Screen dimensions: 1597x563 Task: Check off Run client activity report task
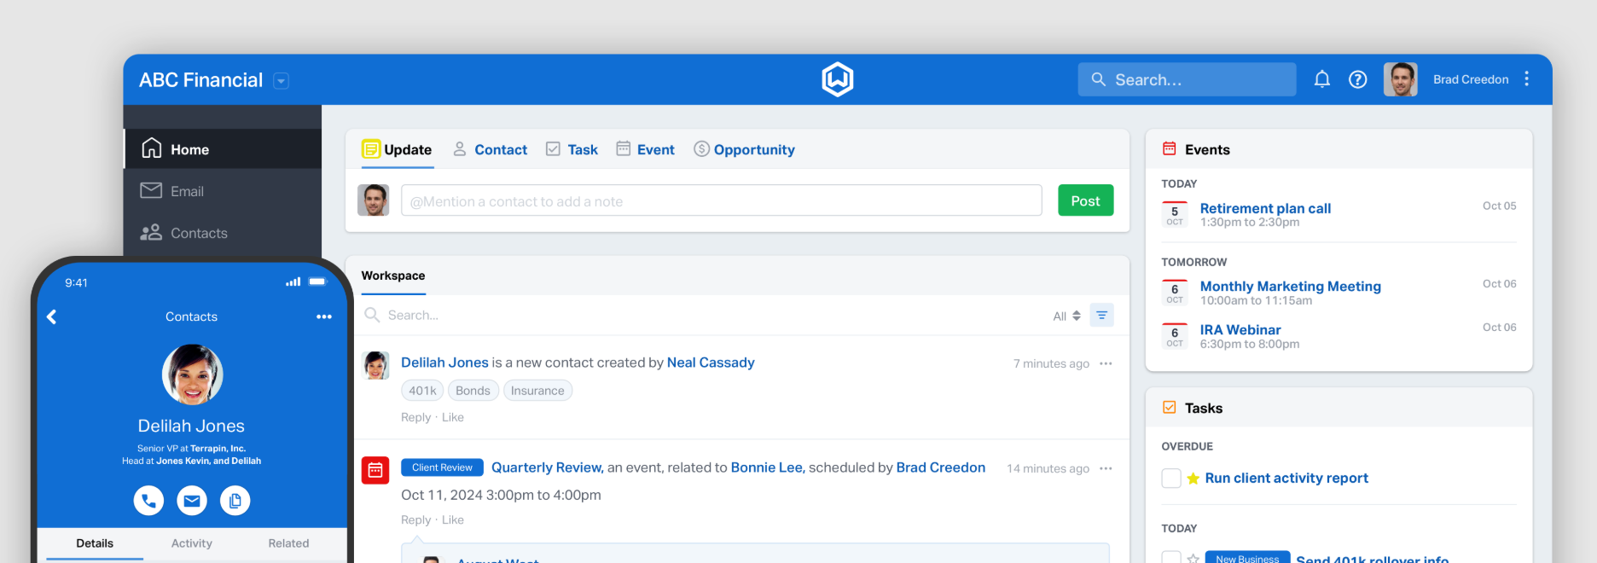click(x=1171, y=478)
